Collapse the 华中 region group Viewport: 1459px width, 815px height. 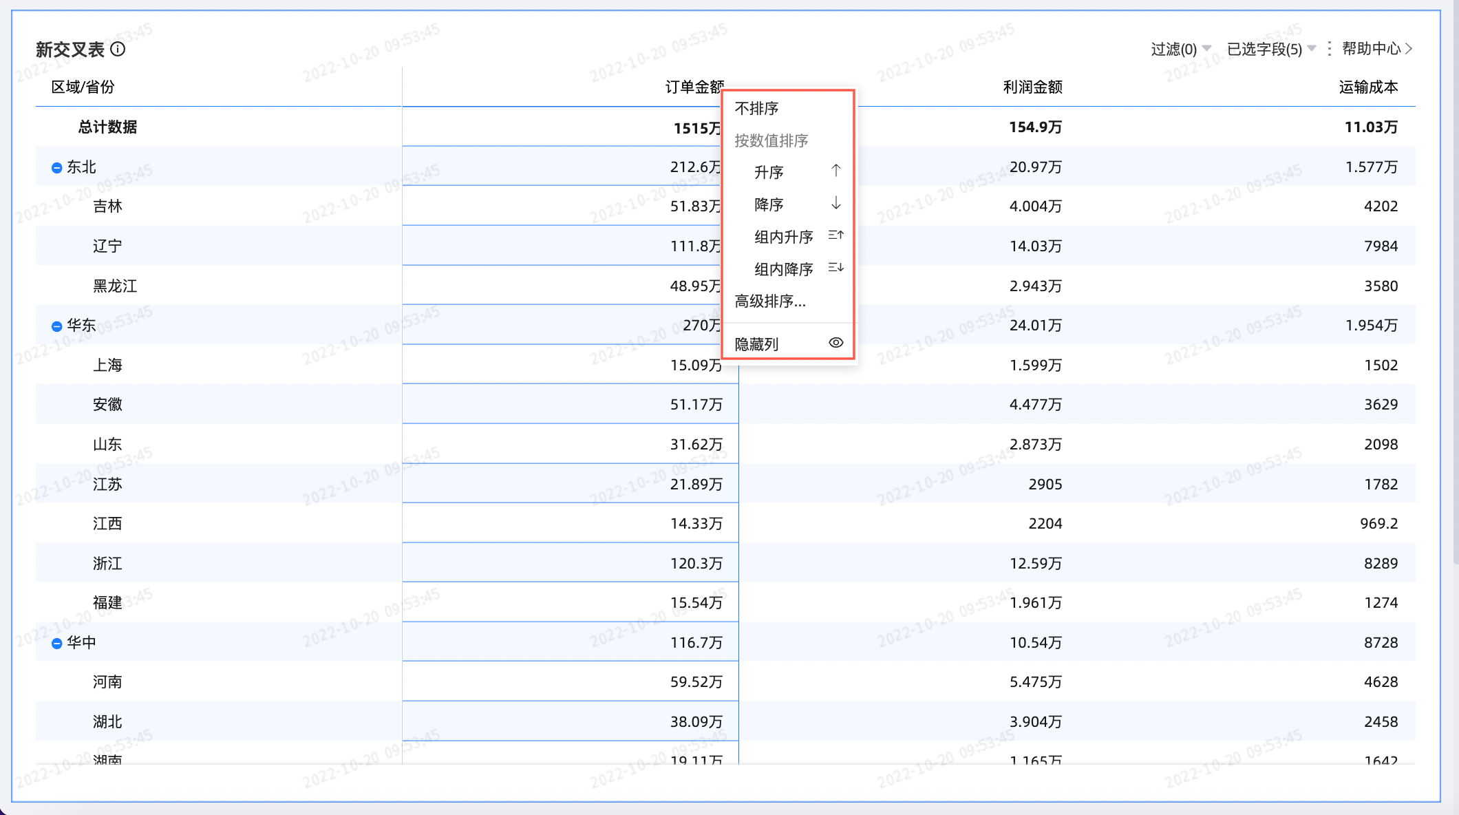pos(56,644)
